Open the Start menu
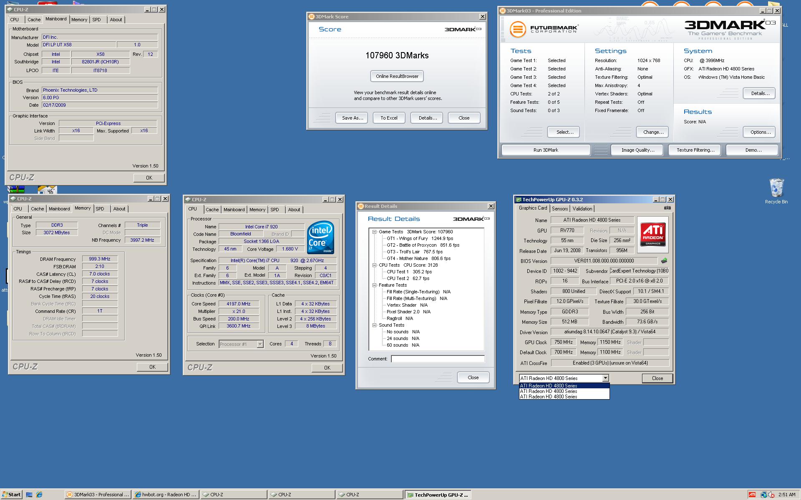Image resolution: width=801 pixels, height=500 pixels. (x=11, y=495)
